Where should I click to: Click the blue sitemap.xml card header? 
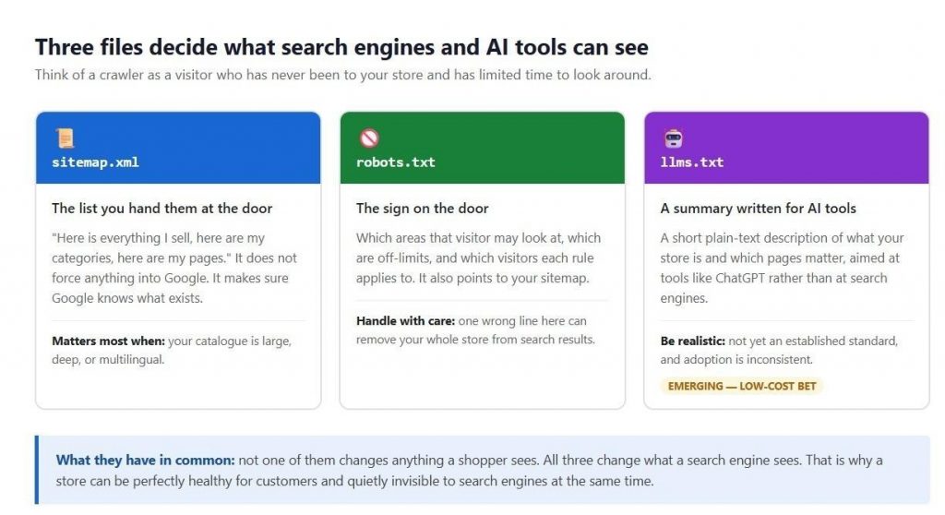click(x=178, y=148)
